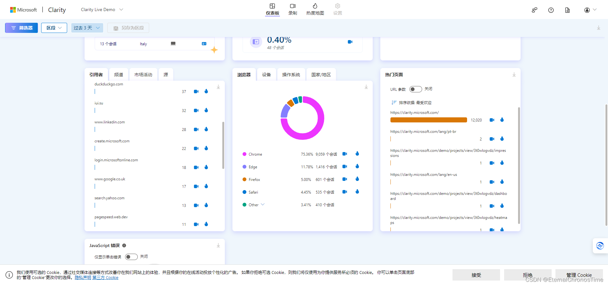Download the referrers card data

pos(218,87)
